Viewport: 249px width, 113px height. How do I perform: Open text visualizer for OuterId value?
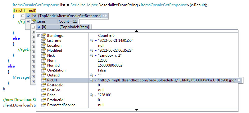tap(92, 75)
